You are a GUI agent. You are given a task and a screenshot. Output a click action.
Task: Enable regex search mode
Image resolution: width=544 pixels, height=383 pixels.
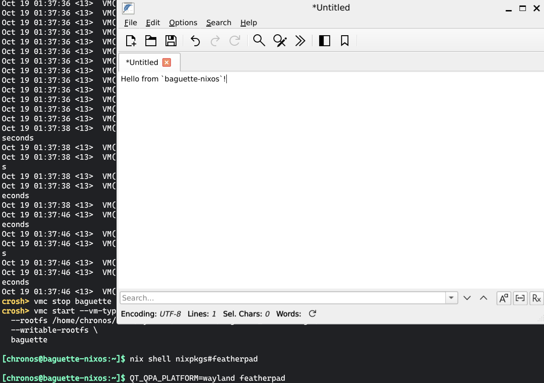(x=536, y=298)
